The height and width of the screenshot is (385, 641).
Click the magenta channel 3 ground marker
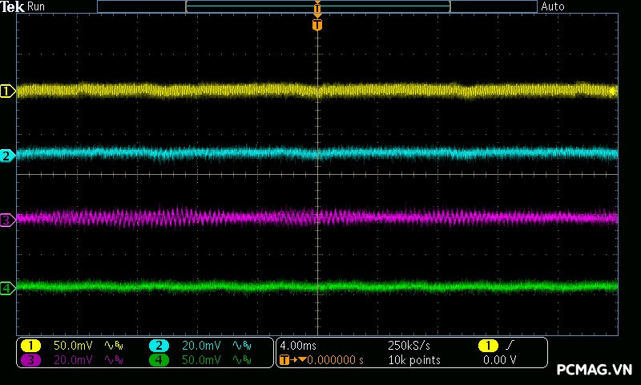pyautogui.click(x=7, y=219)
